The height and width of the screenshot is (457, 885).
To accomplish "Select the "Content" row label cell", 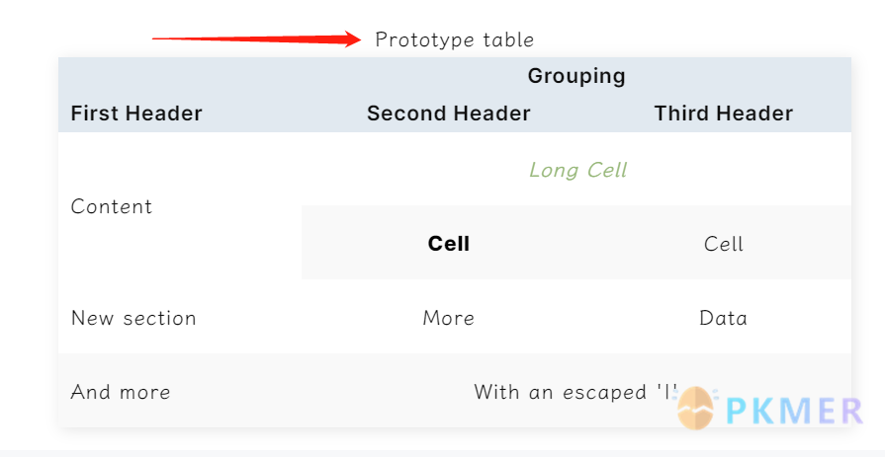I will (112, 206).
